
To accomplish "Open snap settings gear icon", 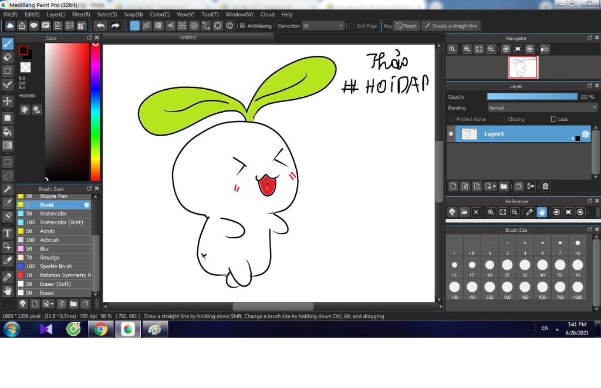I will click(x=229, y=26).
